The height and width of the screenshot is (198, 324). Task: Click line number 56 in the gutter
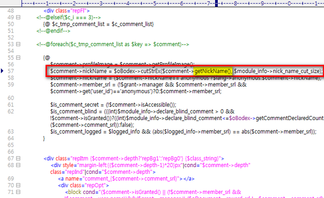pyautogui.click(x=11, y=64)
